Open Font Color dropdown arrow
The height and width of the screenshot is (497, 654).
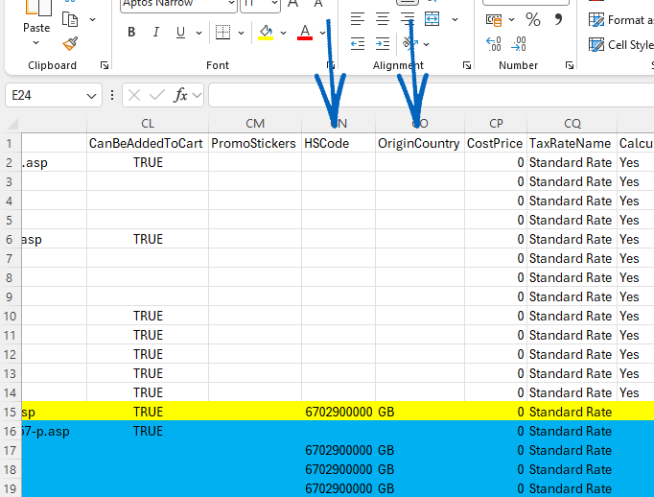(322, 33)
